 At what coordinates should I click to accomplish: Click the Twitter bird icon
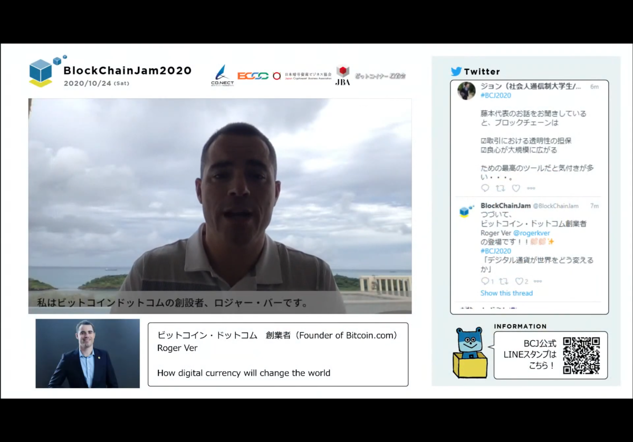pyautogui.click(x=456, y=71)
